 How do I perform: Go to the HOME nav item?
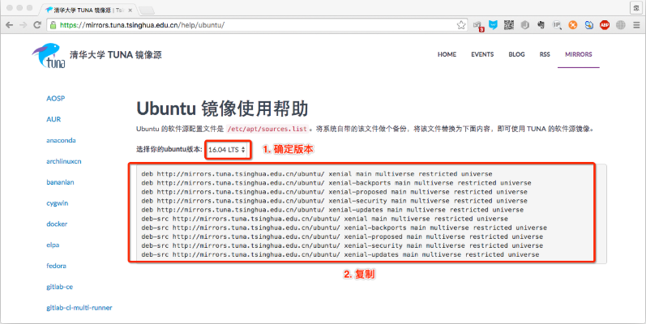pyautogui.click(x=447, y=54)
